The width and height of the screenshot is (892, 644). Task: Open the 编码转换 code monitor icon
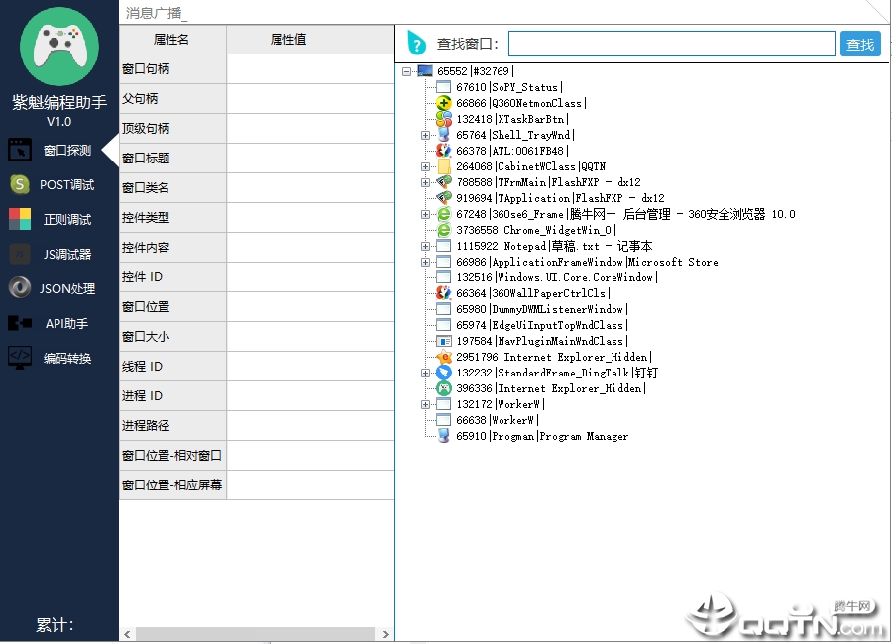click(20, 358)
